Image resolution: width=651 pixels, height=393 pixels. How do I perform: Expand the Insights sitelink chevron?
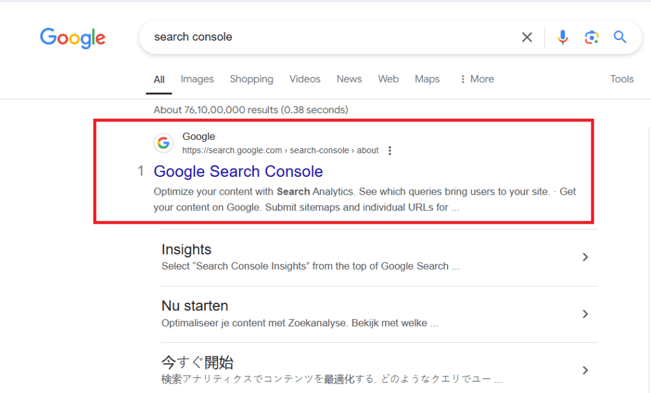coord(586,257)
